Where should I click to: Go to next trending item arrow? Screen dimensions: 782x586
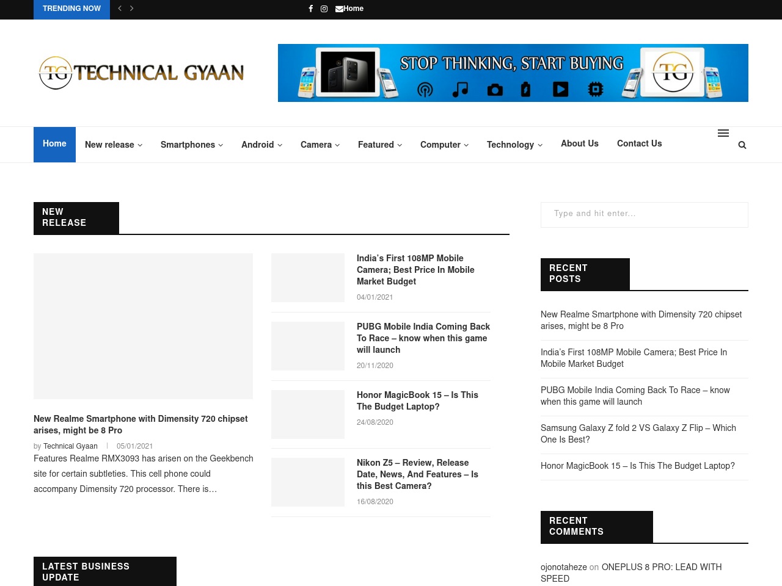[x=131, y=9]
